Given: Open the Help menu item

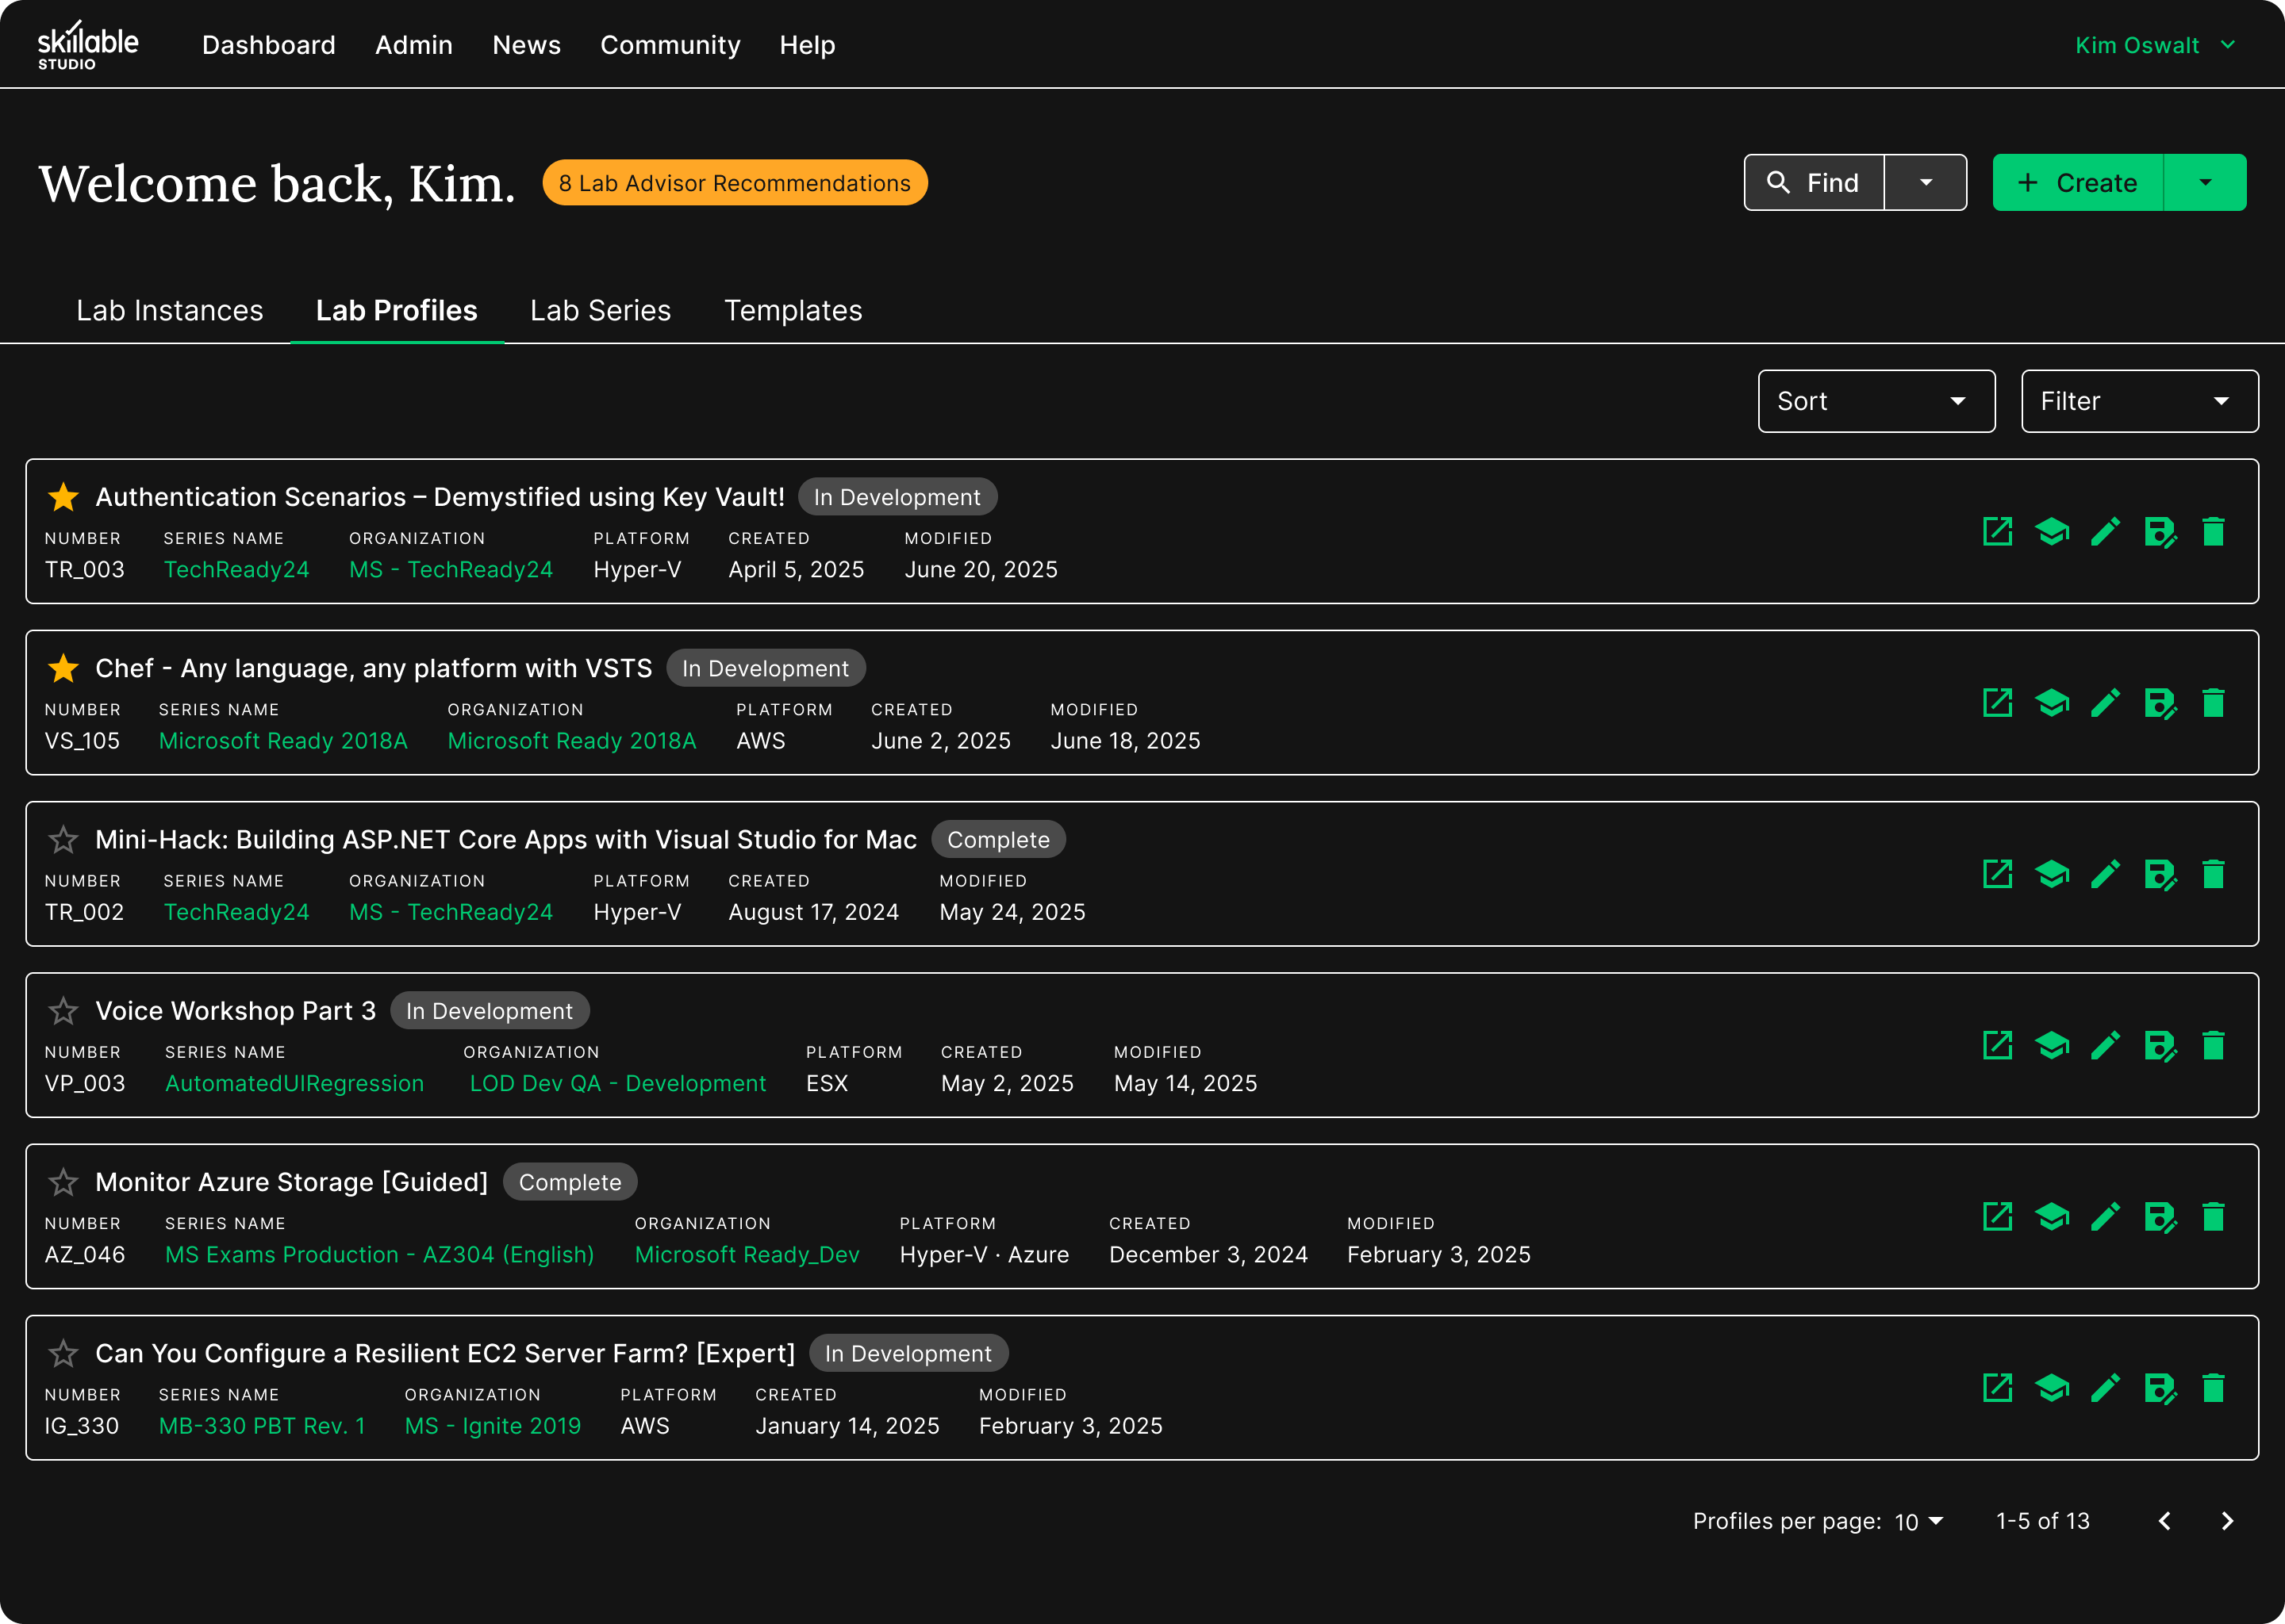Looking at the screenshot, I should tap(808, 45).
